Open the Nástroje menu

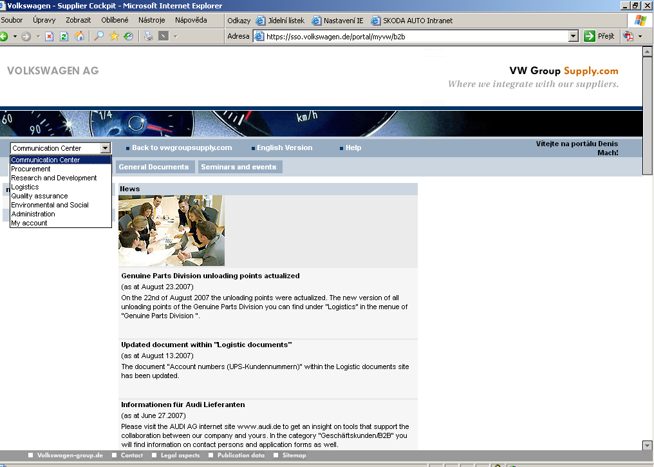151,20
